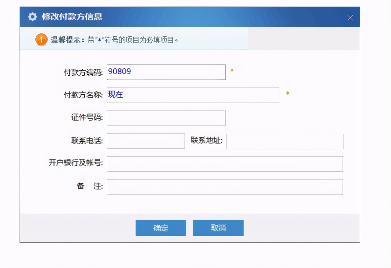Viewport: 391px width, 268px height.
Task: Select the 备注 remarks input box
Action: [225, 187]
